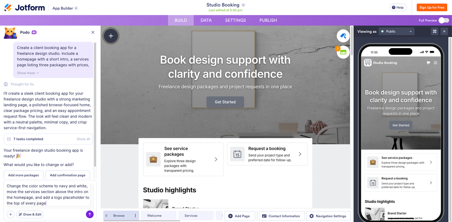Expand the Studio Booking title dropdown
Viewport: 452px width, 222px height.
pos(243,5)
